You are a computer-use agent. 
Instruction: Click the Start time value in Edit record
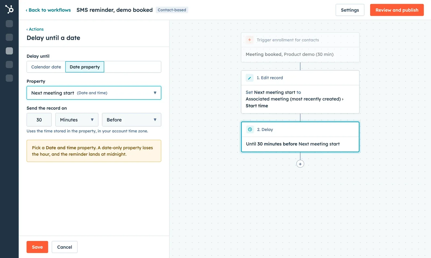click(x=257, y=106)
